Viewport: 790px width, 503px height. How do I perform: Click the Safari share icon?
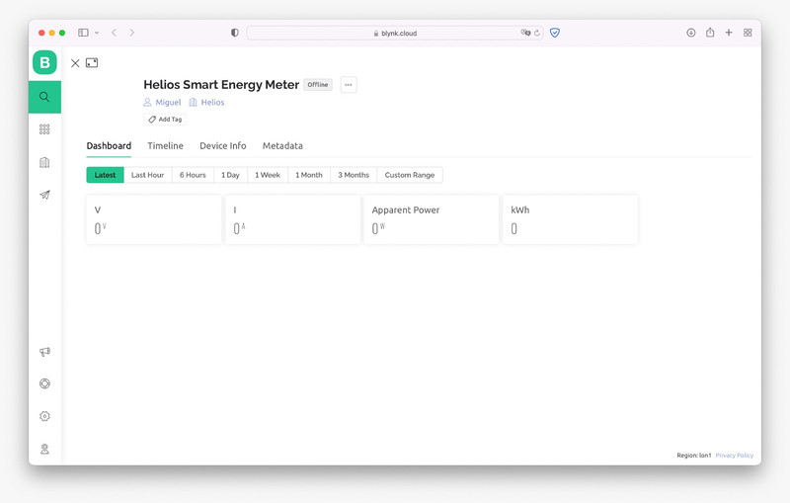click(x=710, y=33)
